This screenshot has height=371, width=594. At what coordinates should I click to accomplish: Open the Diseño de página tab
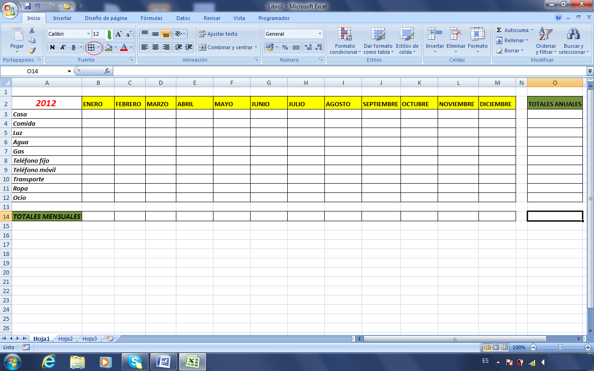coord(106,18)
